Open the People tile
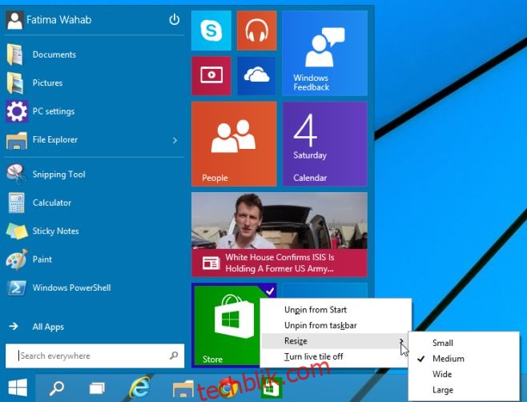527x402 pixels. (x=234, y=144)
